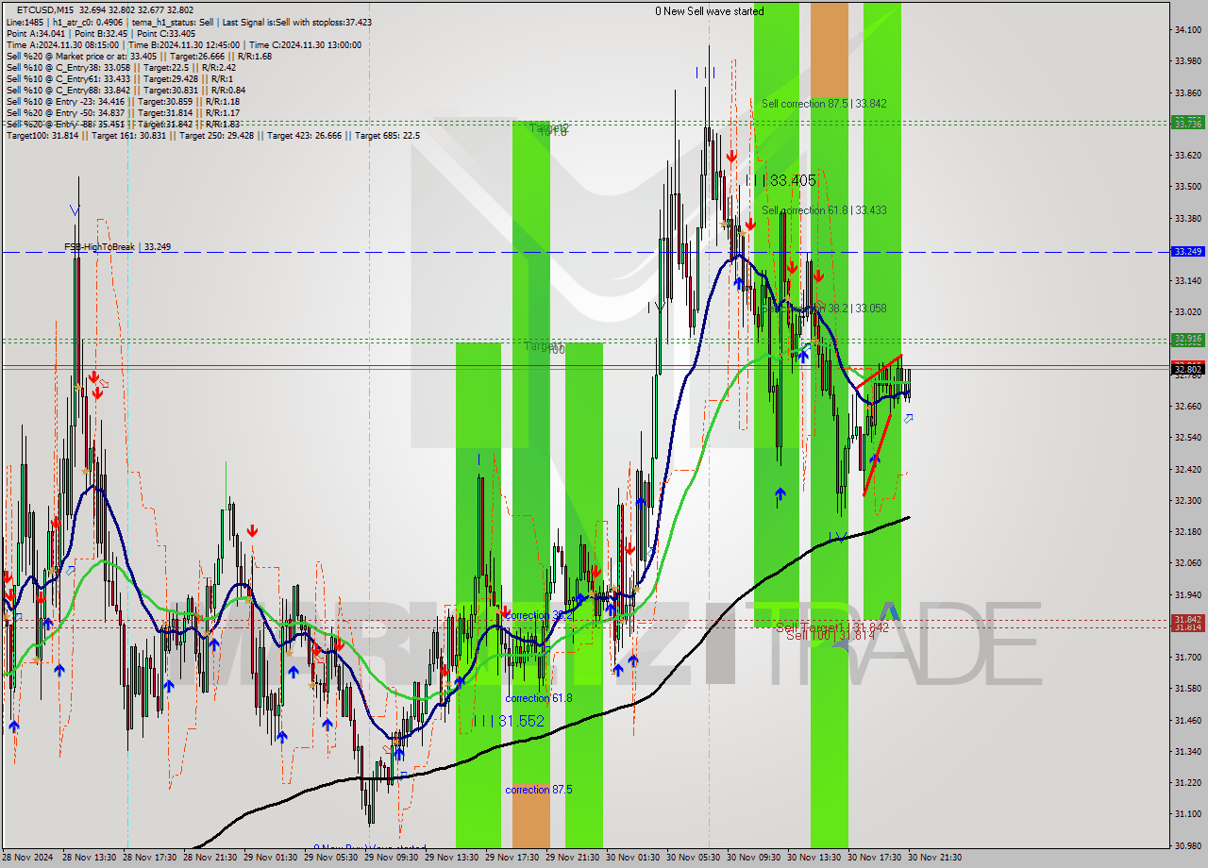The width and height of the screenshot is (1208, 868).
Task: Click the 32.540 price axis label
Action: pyautogui.click(x=1188, y=438)
